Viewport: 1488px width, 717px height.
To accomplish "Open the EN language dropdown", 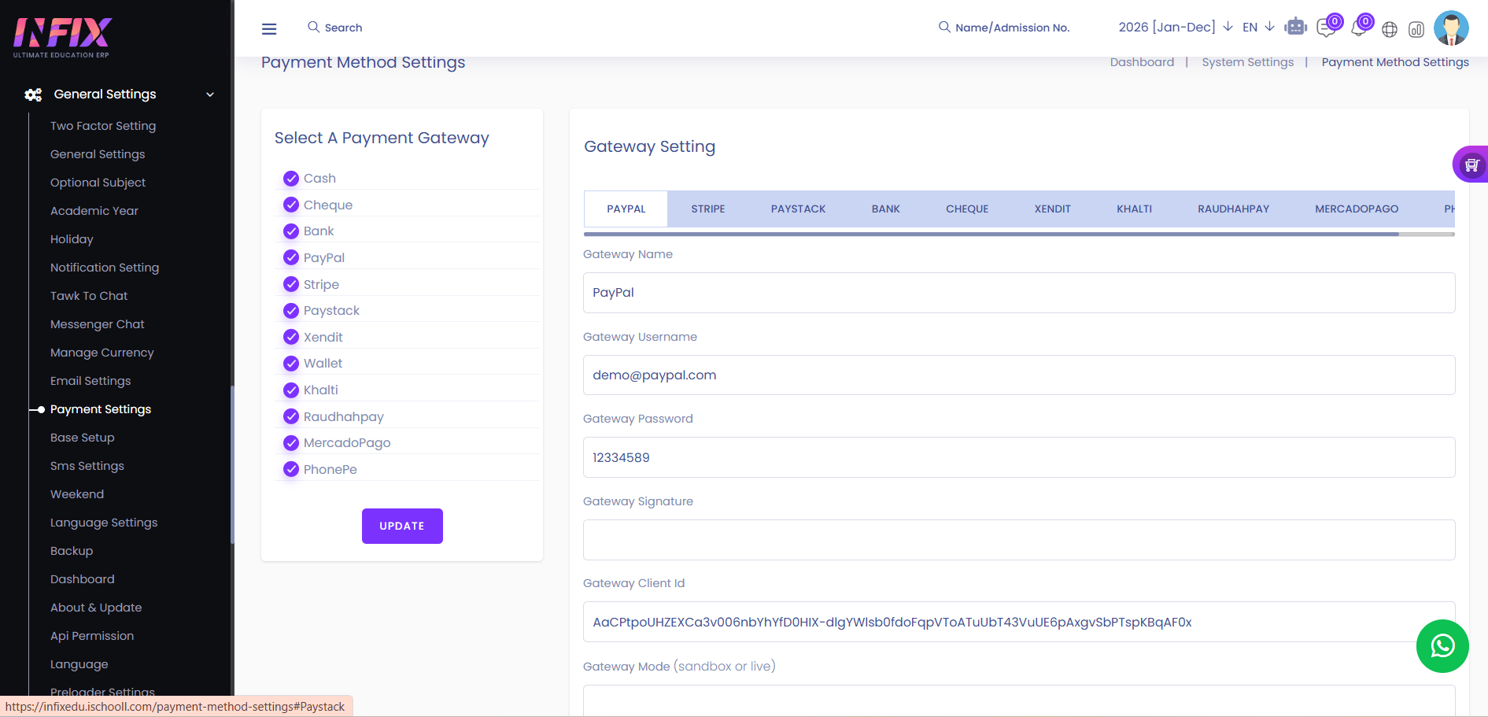I will coord(1258,27).
